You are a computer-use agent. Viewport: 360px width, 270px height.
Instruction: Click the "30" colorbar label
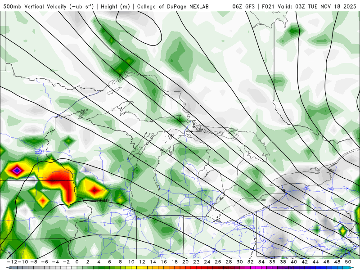[239, 262]
